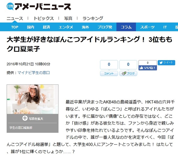Click the plus icon 写真を拡大
The height and width of the screenshot is (161, 178).
point(25,118)
